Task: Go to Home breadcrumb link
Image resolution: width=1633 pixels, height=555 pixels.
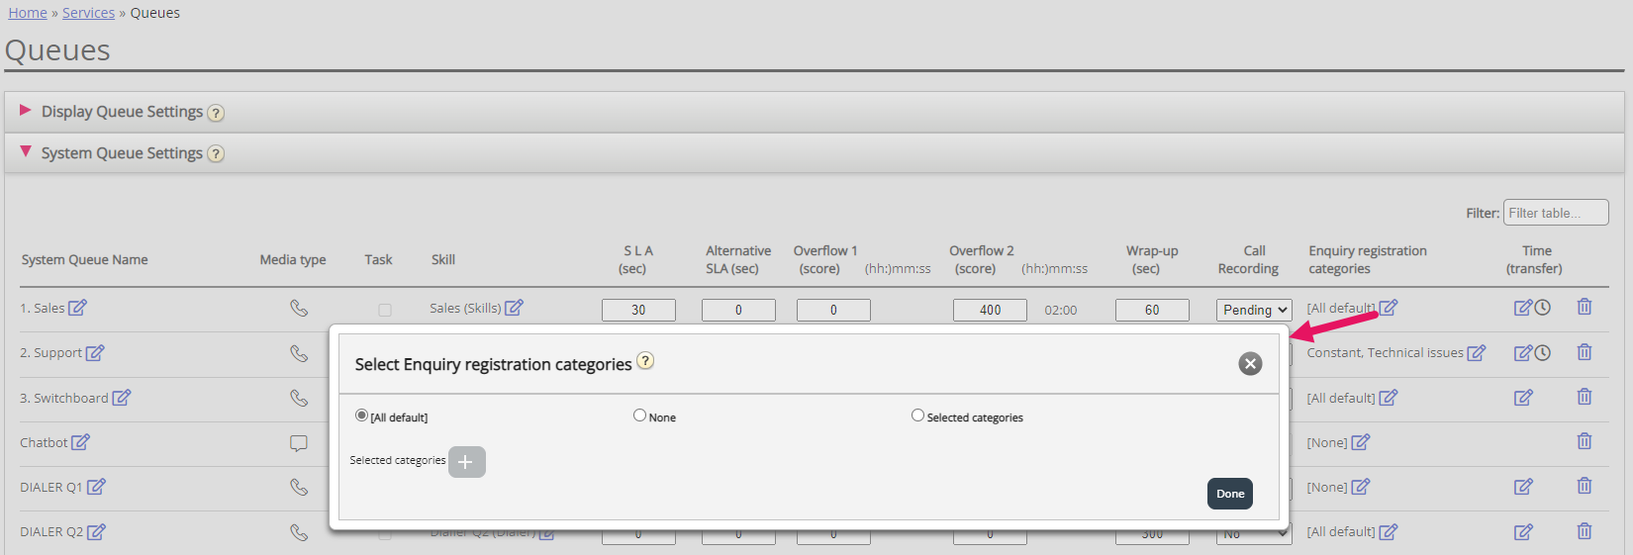Action: [28, 13]
